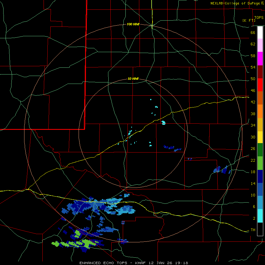Click the "2" legend value
Viewport: 265px width, 265px height.
point(254,218)
